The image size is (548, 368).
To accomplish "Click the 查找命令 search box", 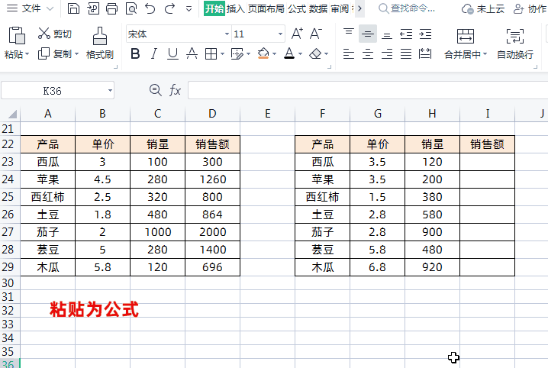I will [407, 8].
